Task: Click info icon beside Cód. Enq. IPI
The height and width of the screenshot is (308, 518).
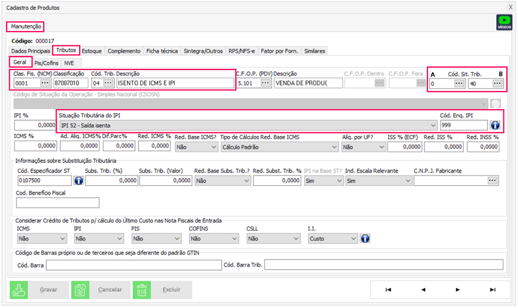Action: pyautogui.click(x=495, y=125)
